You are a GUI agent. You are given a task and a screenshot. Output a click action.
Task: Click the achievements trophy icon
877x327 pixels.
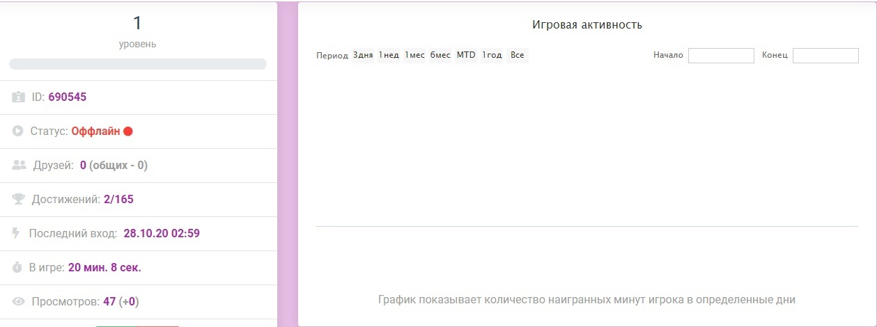pyautogui.click(x=19, y=199)
